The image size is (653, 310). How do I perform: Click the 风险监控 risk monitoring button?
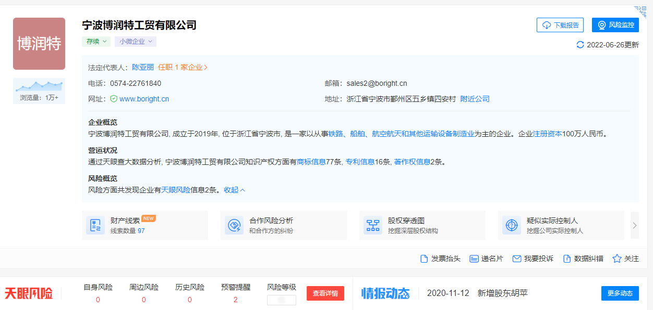click(x=615, y=25)
